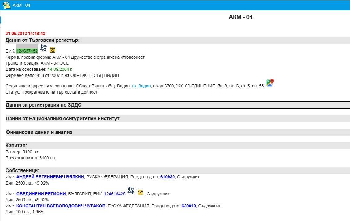Click birth date link 610930
350x221 pixels.
167,177
